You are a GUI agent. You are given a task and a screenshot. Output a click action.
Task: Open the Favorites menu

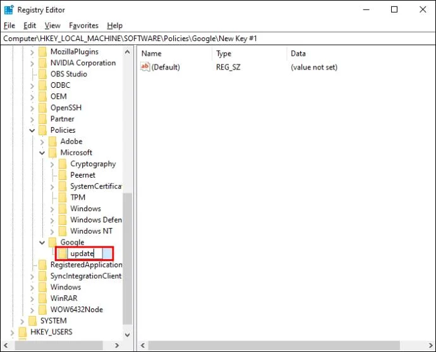pos(83,25)
